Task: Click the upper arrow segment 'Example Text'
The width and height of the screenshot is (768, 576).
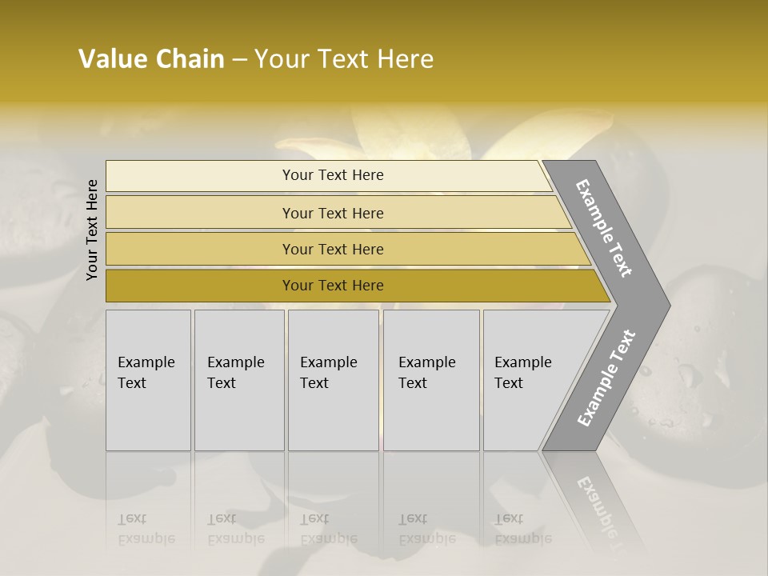Action: click(x=604, y=228)
